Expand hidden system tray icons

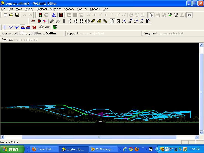pyautogui.click(x=157, y=149)
